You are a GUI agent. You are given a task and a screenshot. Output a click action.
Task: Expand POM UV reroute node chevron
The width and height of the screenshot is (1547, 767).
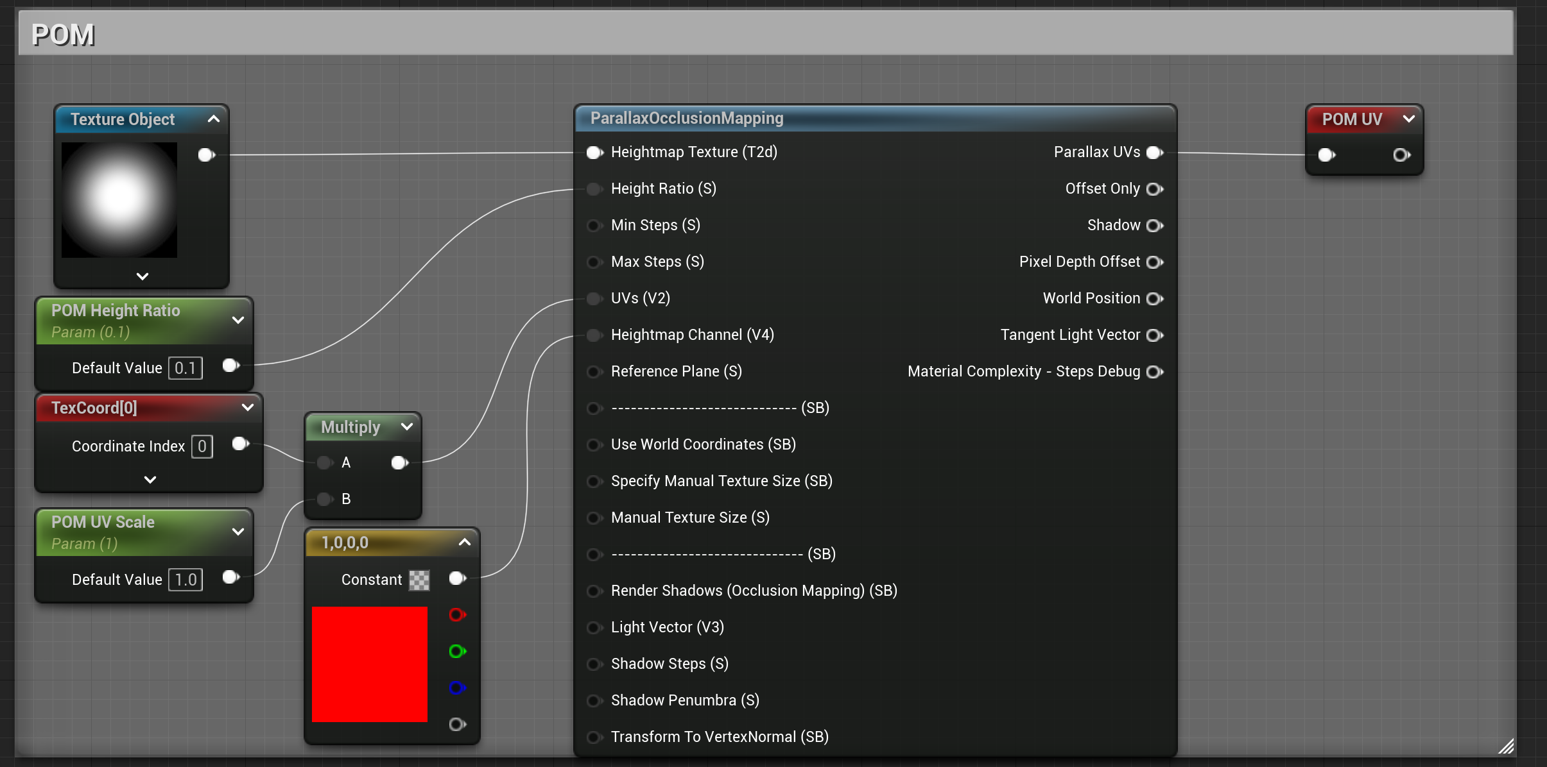1408,119
